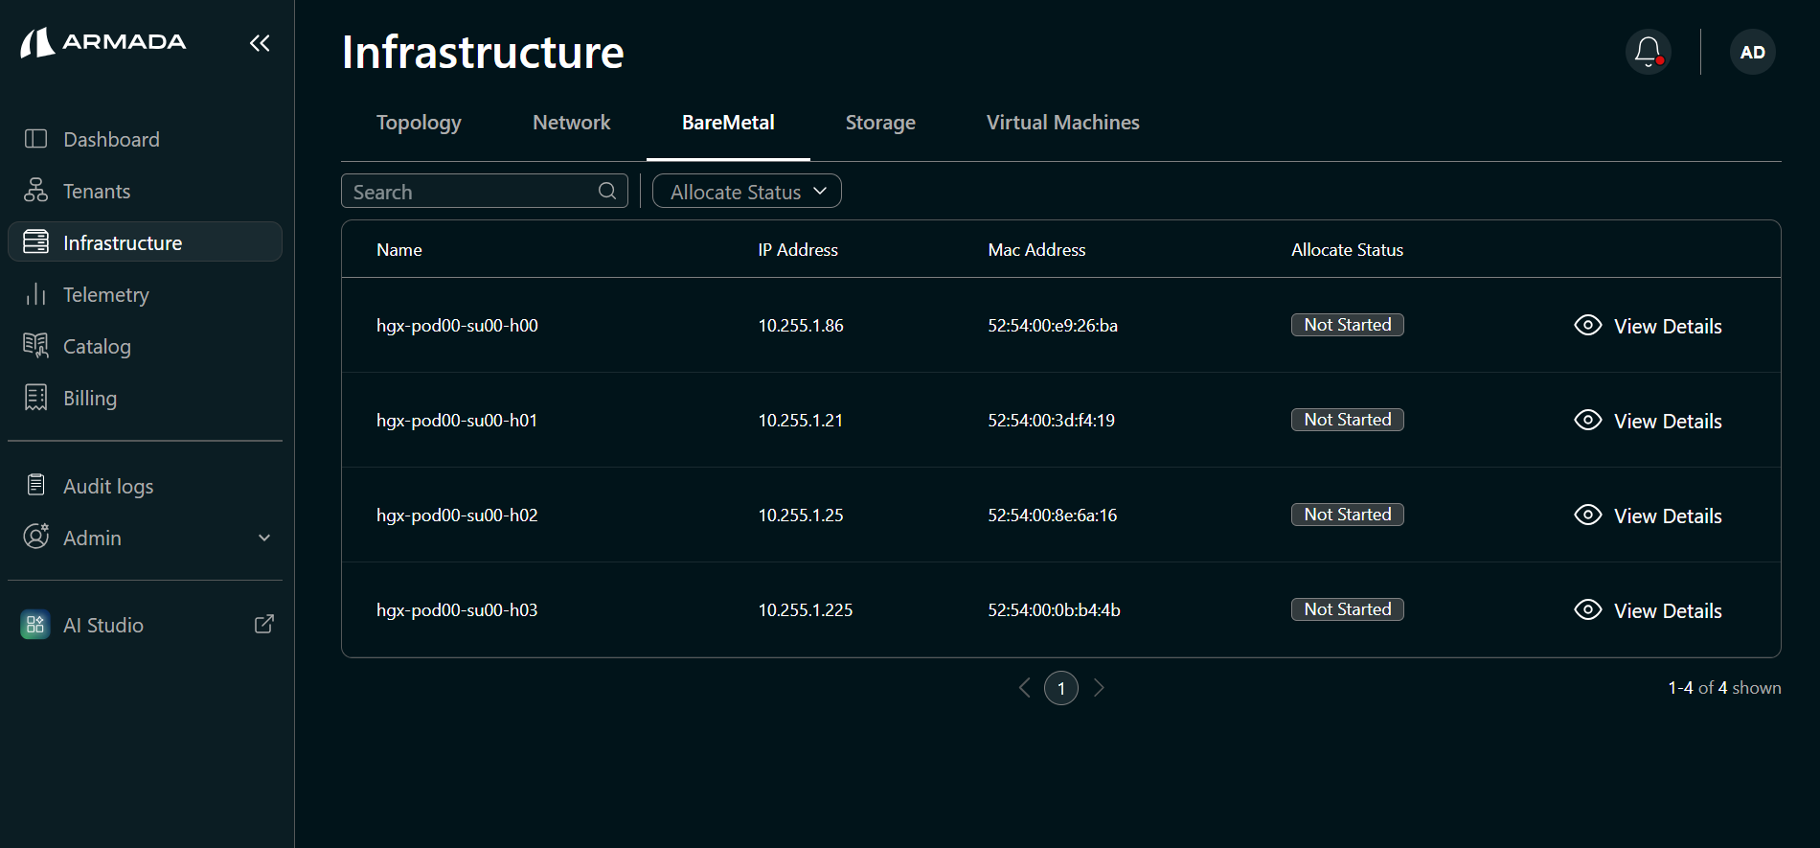Open Tenants from the sidebar

coord(145,191)
